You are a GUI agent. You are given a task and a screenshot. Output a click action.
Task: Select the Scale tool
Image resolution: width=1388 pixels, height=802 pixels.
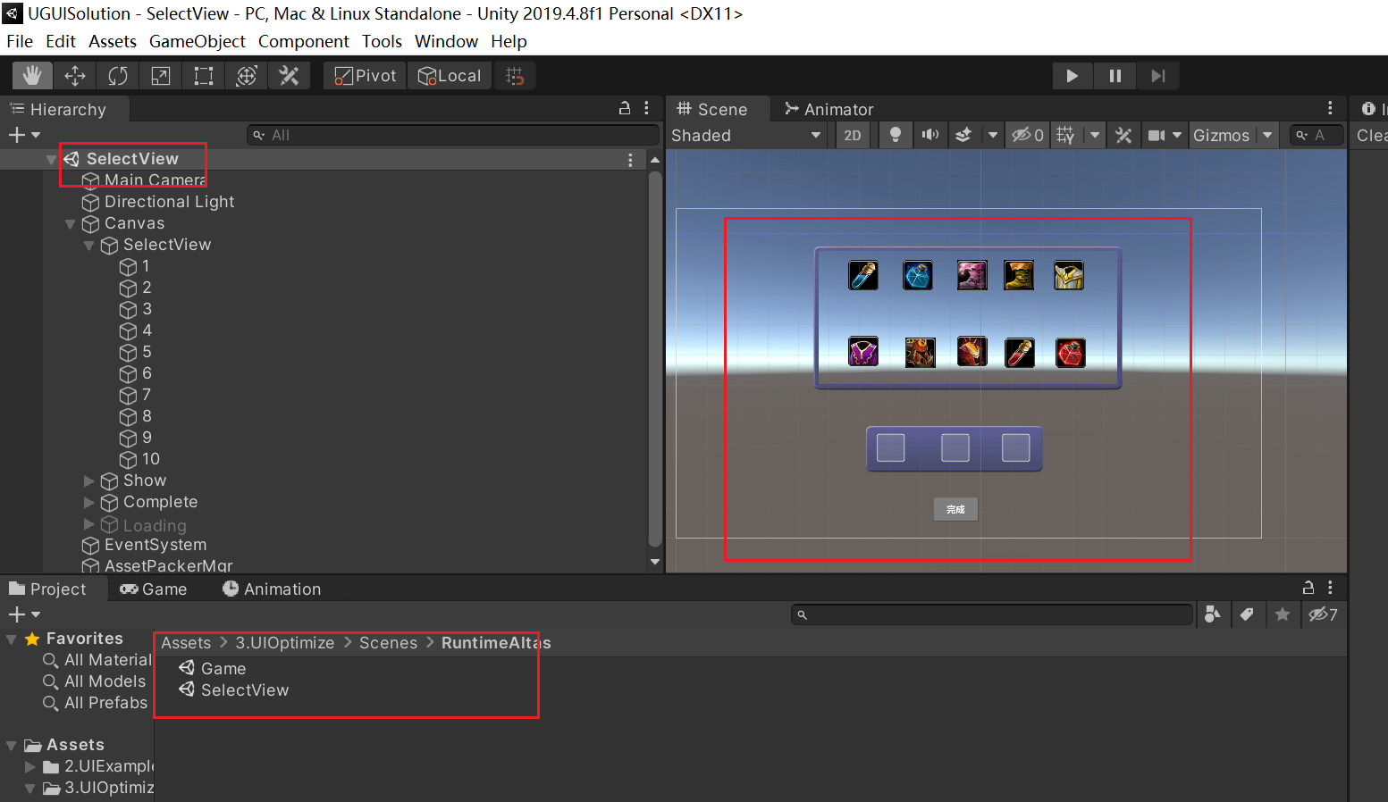(161, 76)
